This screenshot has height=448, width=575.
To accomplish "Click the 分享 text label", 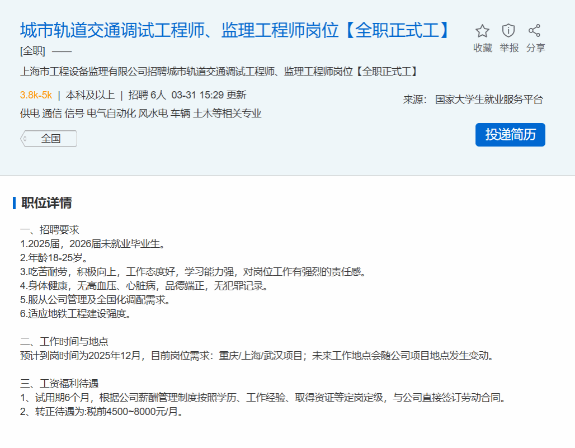I will click(535, 48).
